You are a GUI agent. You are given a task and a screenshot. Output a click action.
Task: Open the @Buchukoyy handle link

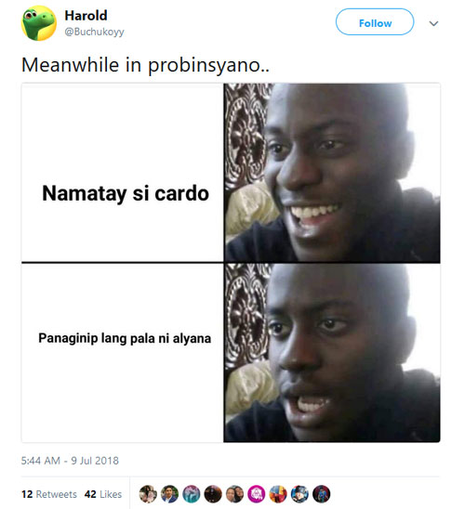(94, 32)
